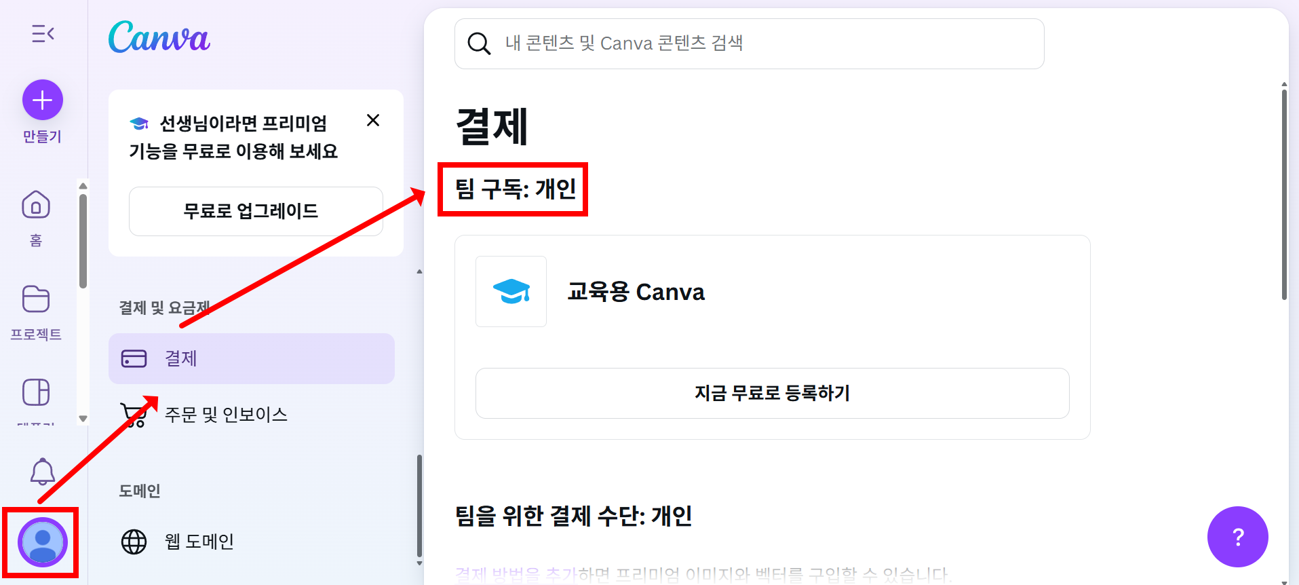Click the 결제 방법을 추가 link
The width and height of the screenshot is (1299, 585).
[x=516, y=575]
